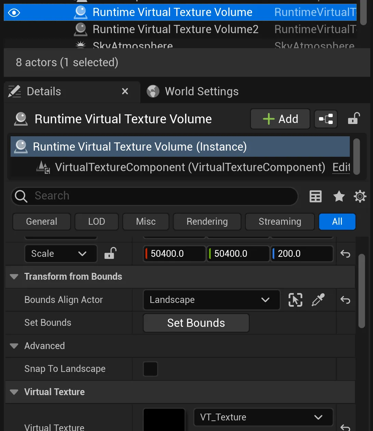The width and height of the screenshot is (373, 431).
Task: Select Runtime Virtual Texture Volume2 in outliner
Action: [x=176, y=29]
